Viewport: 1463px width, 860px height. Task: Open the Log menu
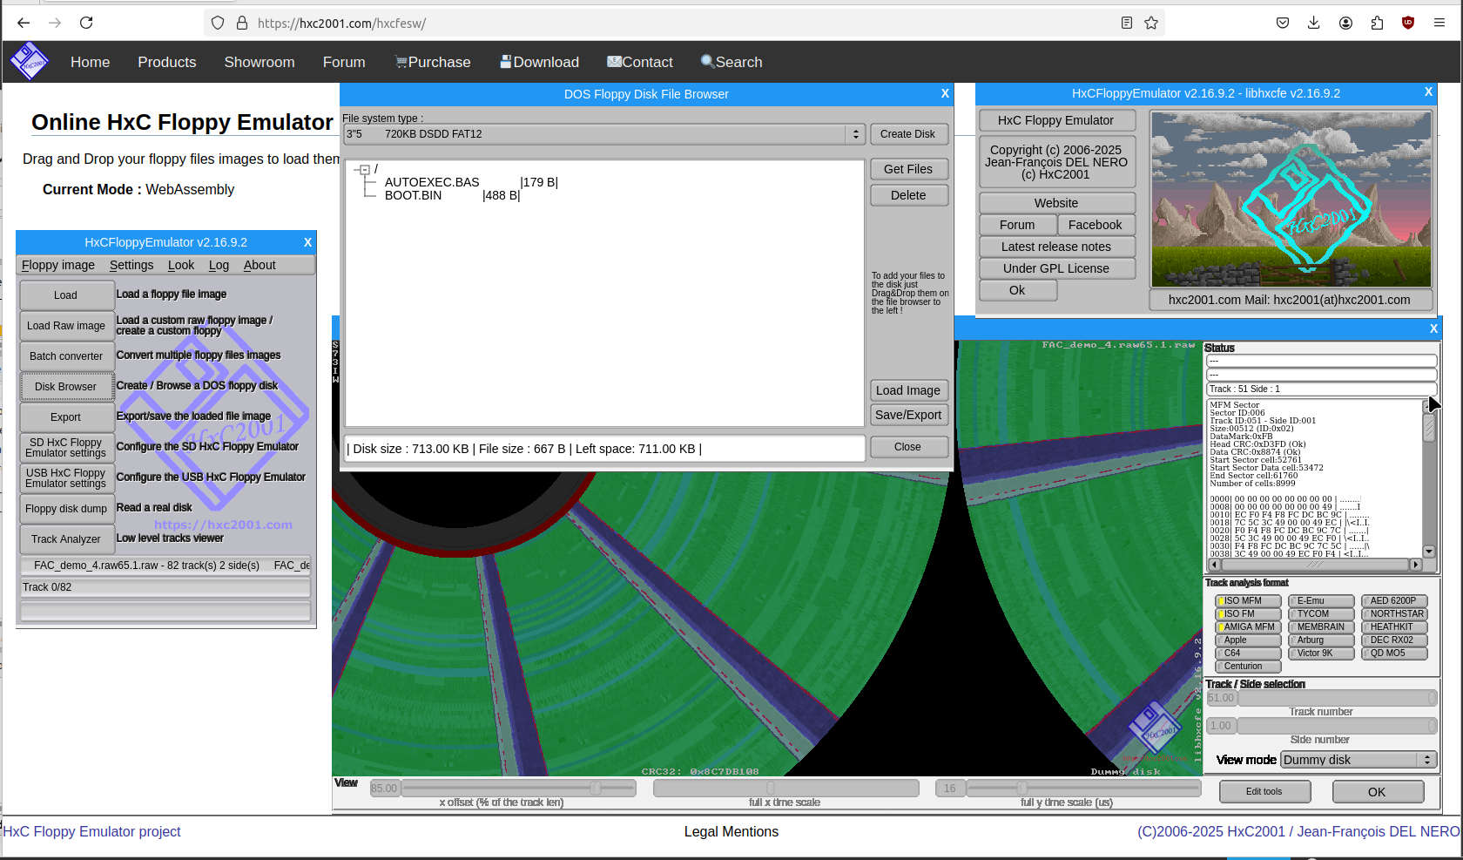[x=219, y=265]
